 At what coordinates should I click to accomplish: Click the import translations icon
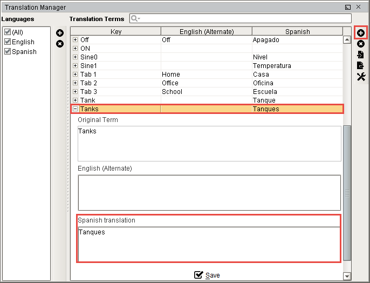click(x=361, y=55)
